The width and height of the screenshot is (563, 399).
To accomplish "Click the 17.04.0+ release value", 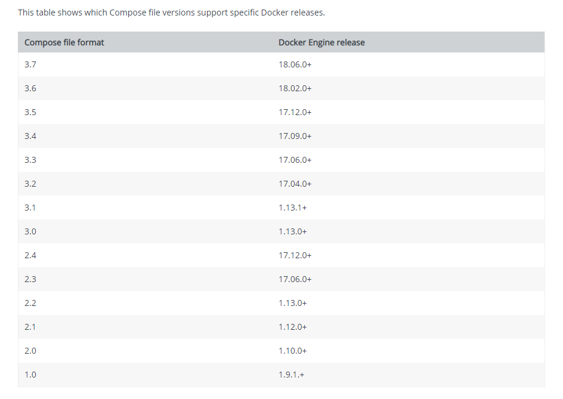I will click(295, 184).
